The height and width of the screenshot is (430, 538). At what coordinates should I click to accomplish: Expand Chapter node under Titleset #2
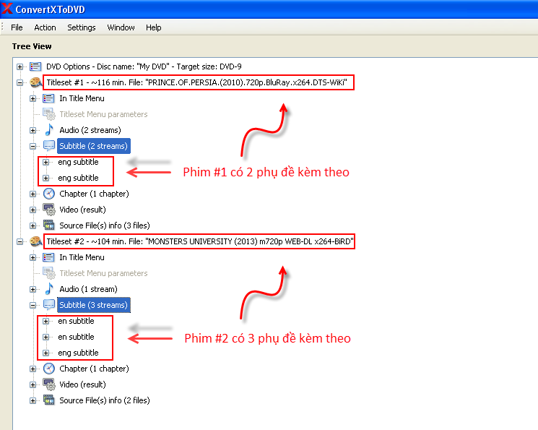tap(33, 369)
